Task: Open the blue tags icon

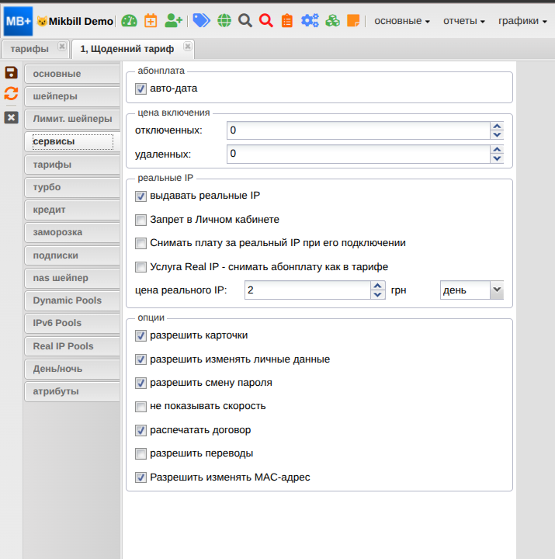Action: pyautogui.click(x=201, y=21)
